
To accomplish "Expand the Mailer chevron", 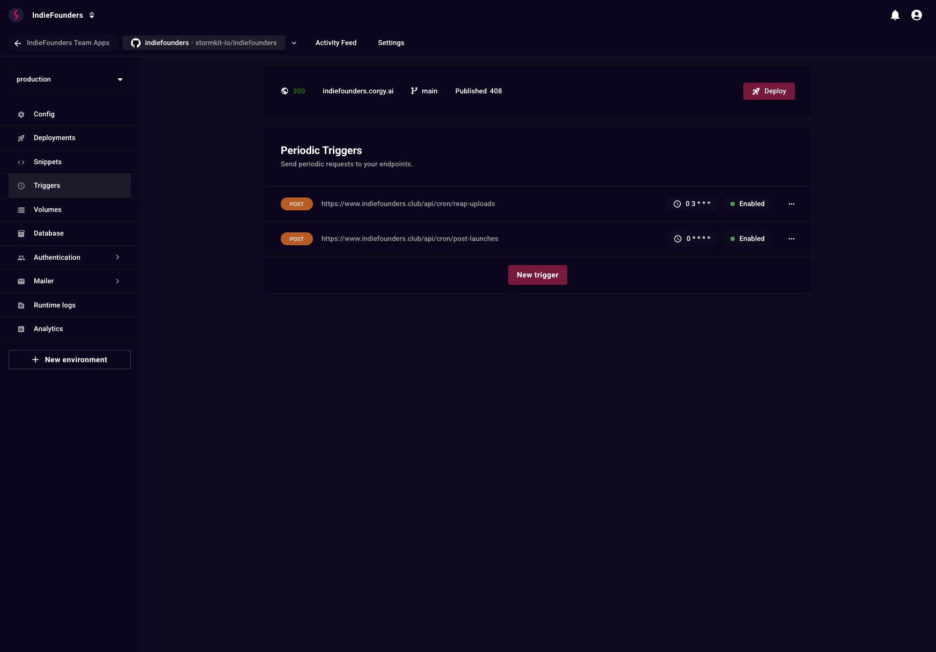I will pyautogui.click(x=118, y=281).
